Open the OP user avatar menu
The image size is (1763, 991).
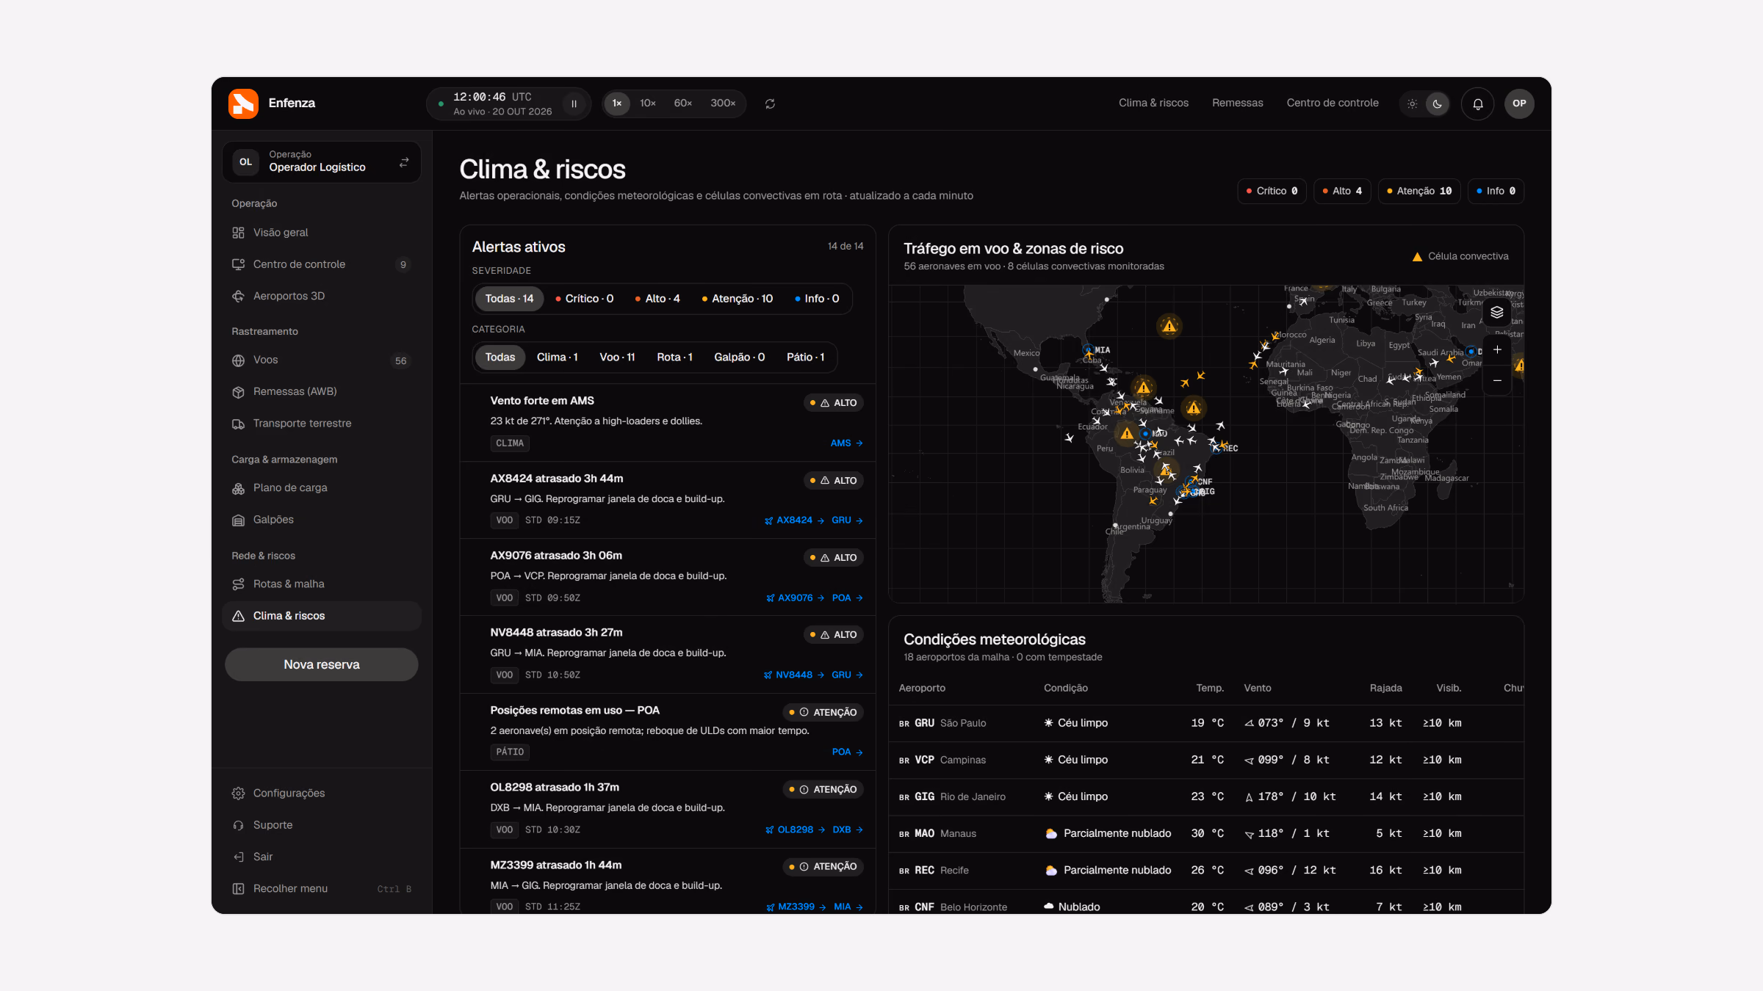click(x=1519, y=104)
